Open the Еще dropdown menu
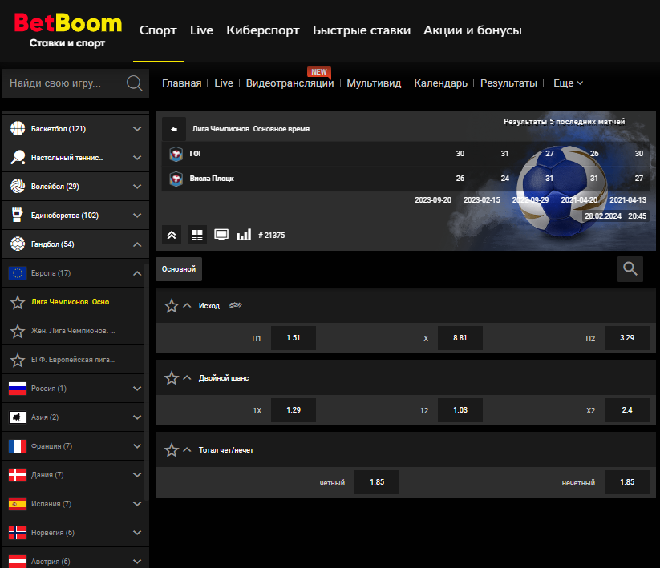The width and height of the screenshot is (660, 568). point(568,83)
